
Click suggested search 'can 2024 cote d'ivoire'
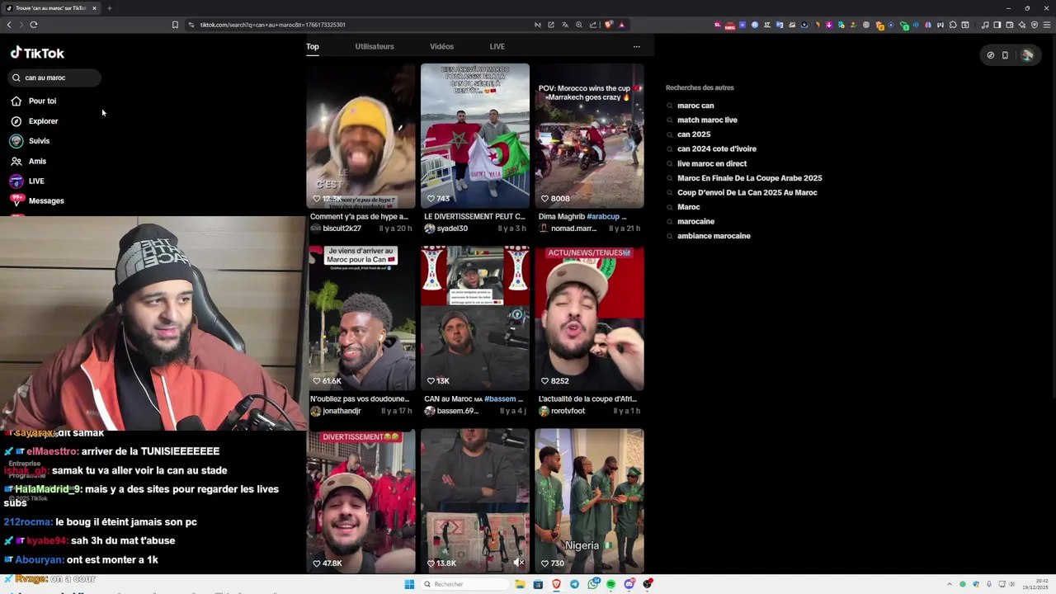[717, 148]
